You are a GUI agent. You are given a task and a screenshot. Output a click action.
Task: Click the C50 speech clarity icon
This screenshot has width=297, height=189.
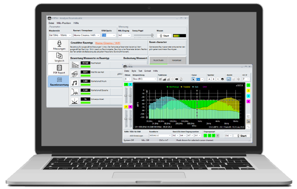click(x=75, y=92)
